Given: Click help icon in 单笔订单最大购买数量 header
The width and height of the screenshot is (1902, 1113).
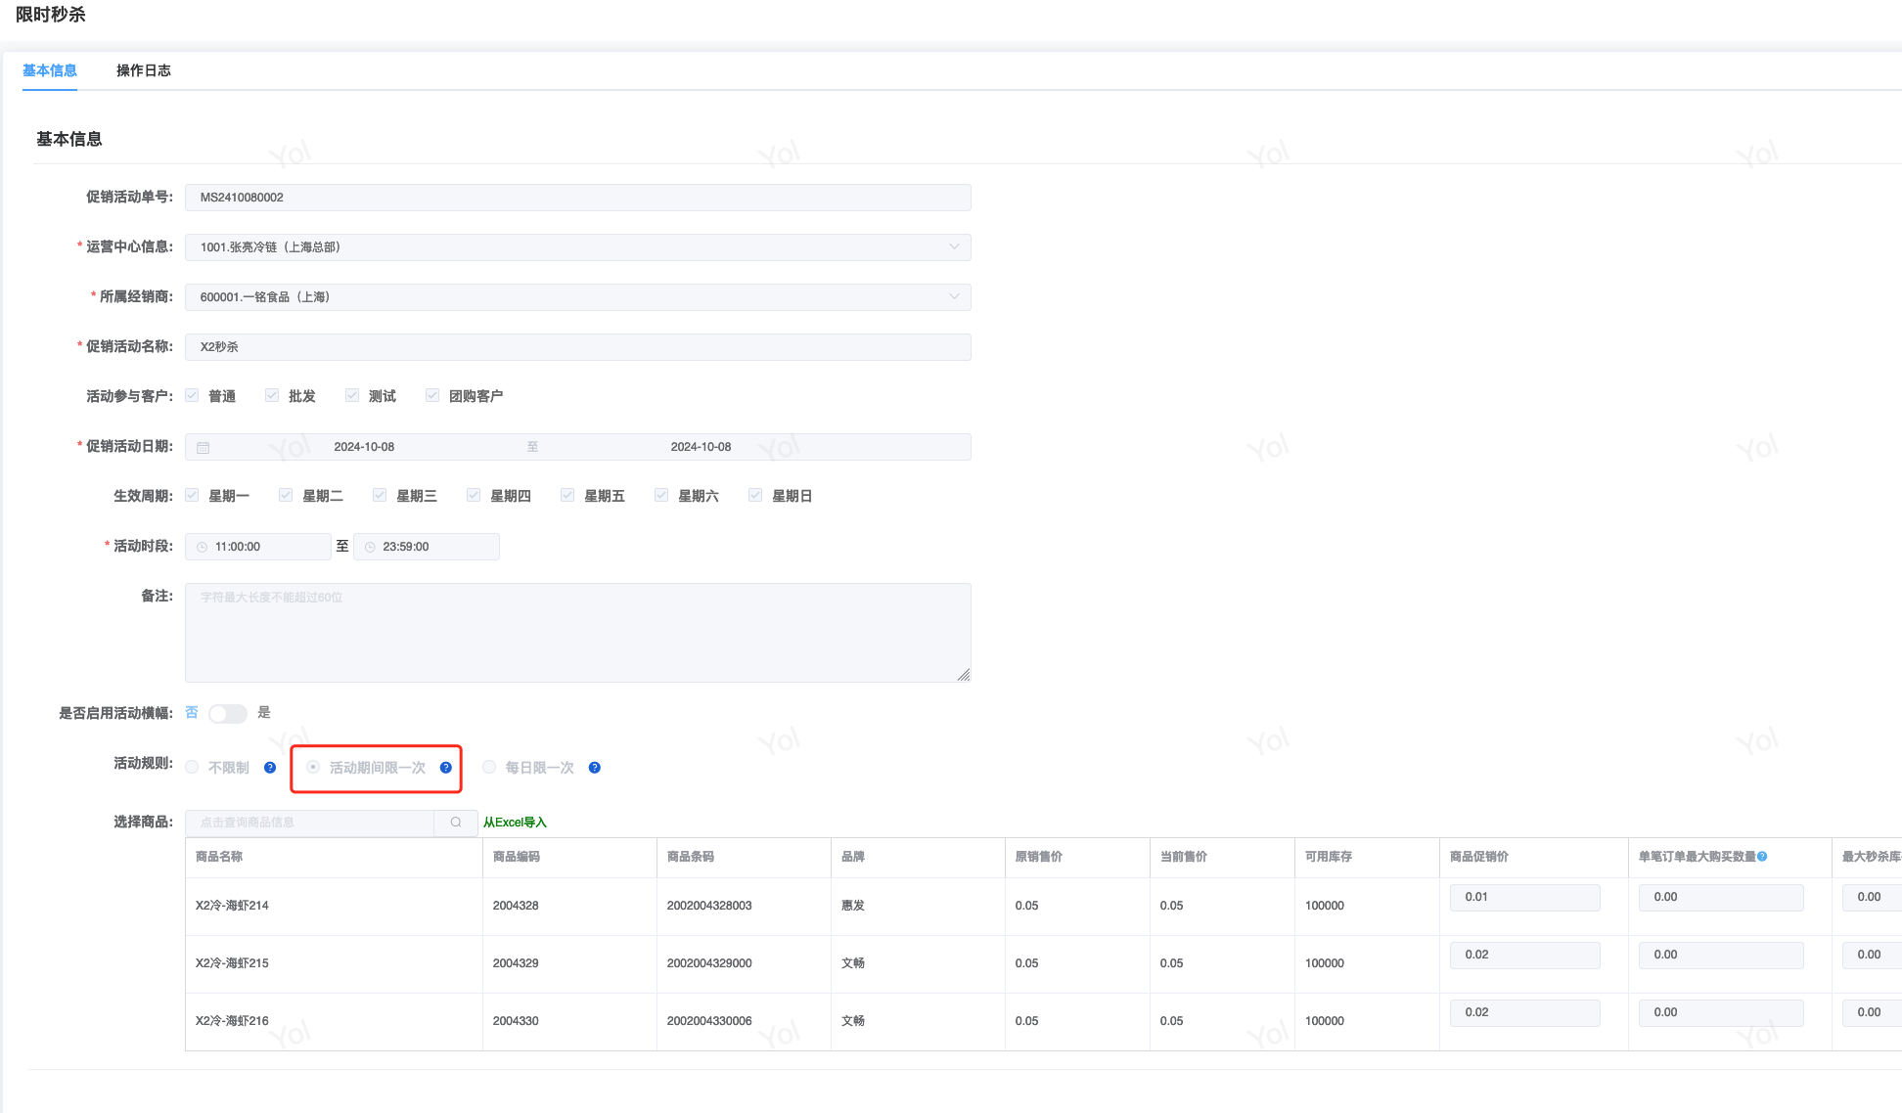Looking at the screenshot, I should (1762, 857).
